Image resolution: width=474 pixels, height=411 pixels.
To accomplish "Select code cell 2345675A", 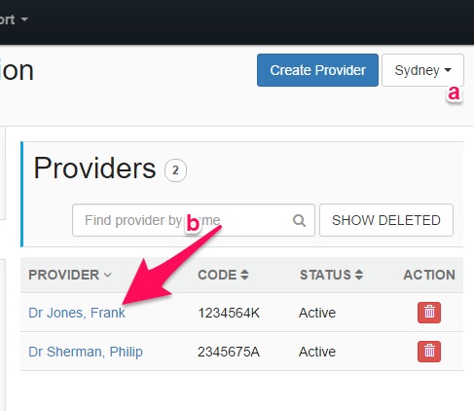I will coord(229,352).
